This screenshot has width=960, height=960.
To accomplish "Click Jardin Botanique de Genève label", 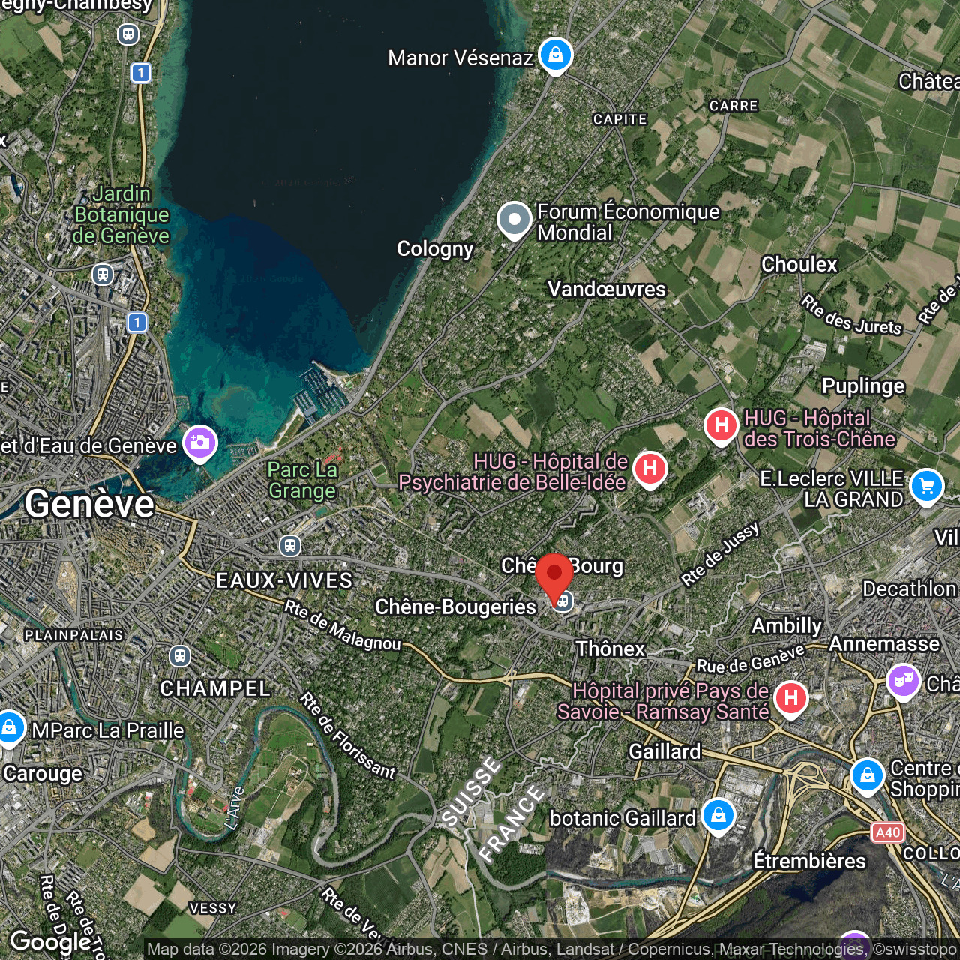I will pos(121,215).
